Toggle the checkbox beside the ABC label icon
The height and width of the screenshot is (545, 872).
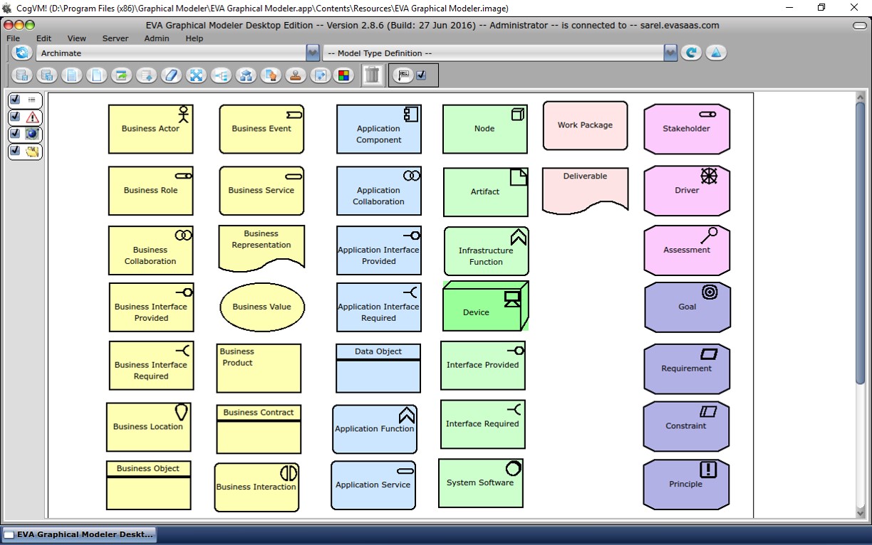(421, 75)
